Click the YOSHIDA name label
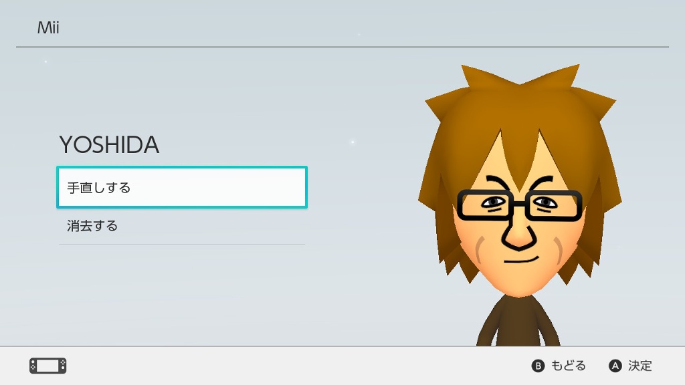685x385 pixels. coord(109,145)
